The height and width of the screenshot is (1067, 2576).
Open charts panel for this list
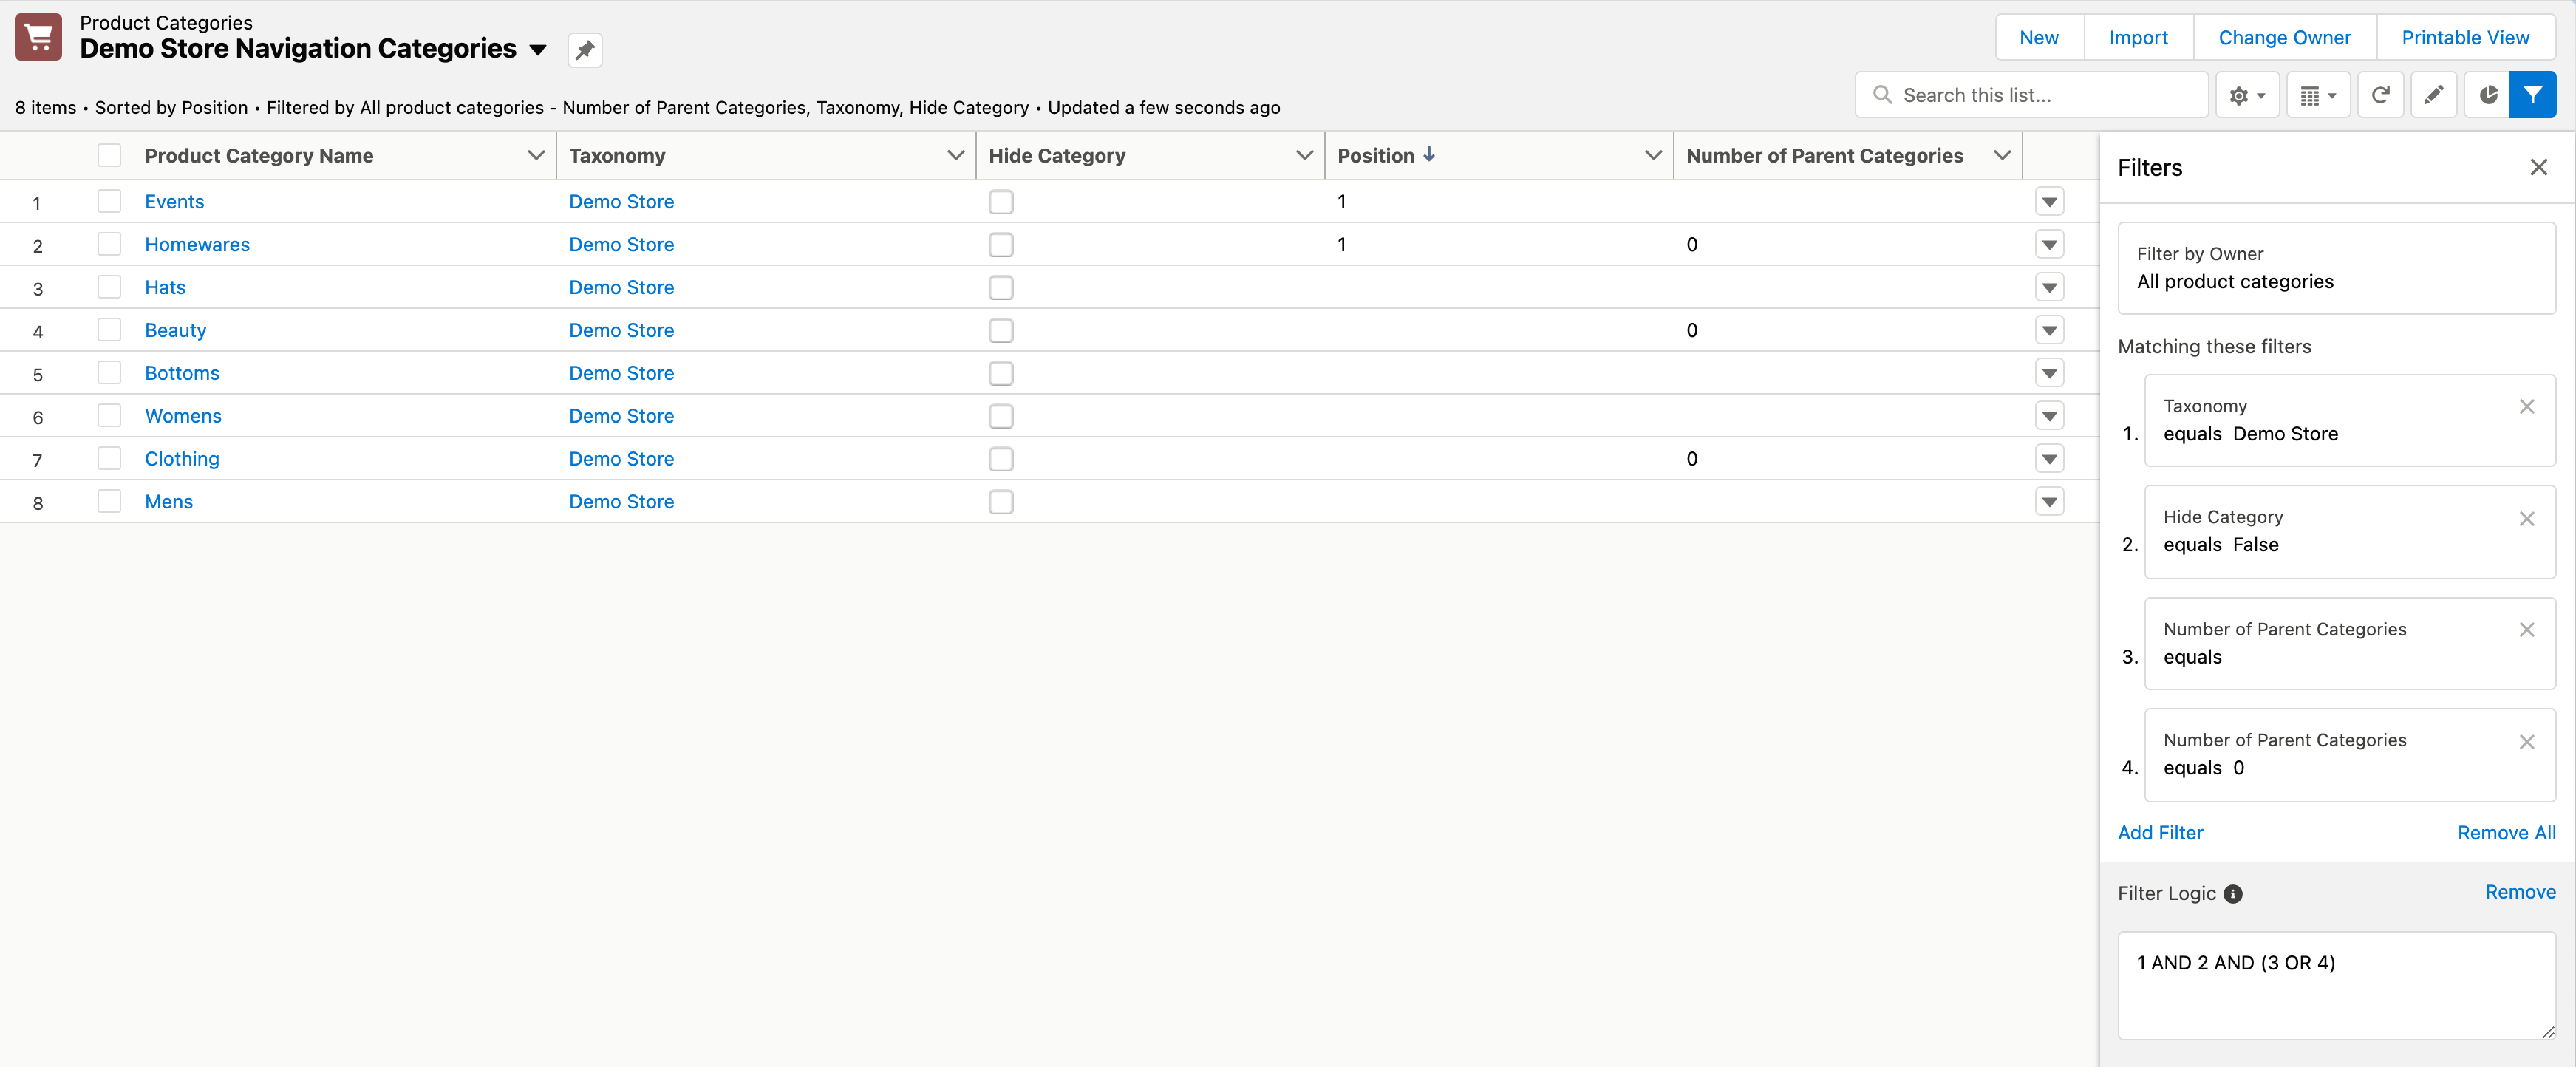point(2487,95)
